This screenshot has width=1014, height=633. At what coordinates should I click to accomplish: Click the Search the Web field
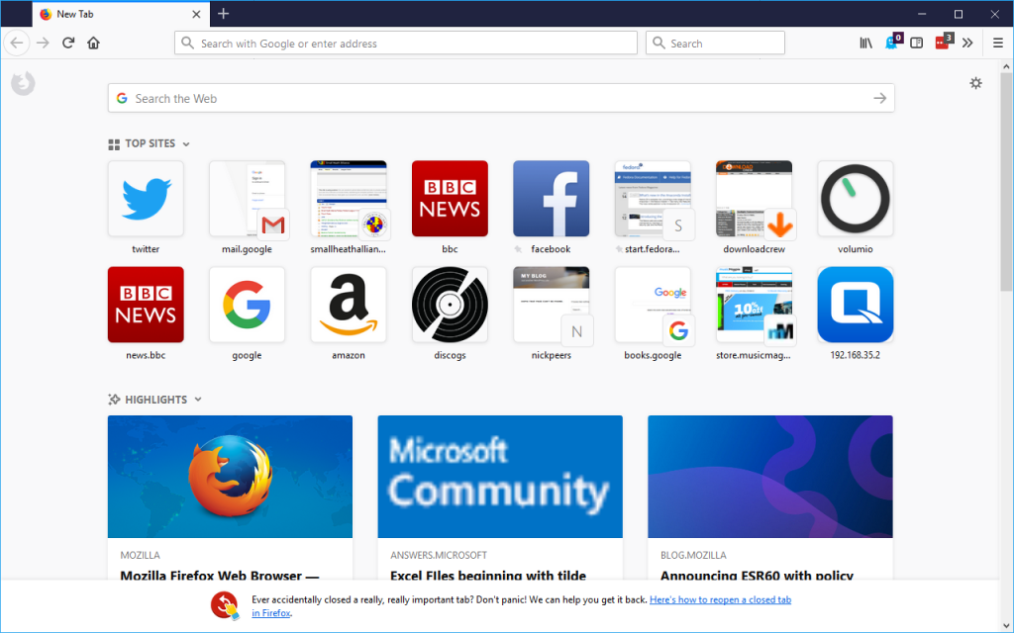tap(495, 98)
